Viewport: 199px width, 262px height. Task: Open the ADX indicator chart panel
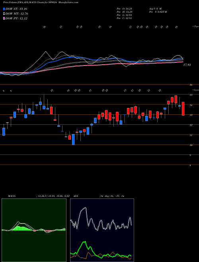(102, 230)
